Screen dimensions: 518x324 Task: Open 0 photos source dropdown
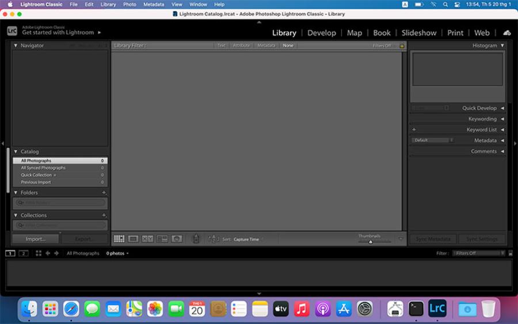(x=117, y=253)
